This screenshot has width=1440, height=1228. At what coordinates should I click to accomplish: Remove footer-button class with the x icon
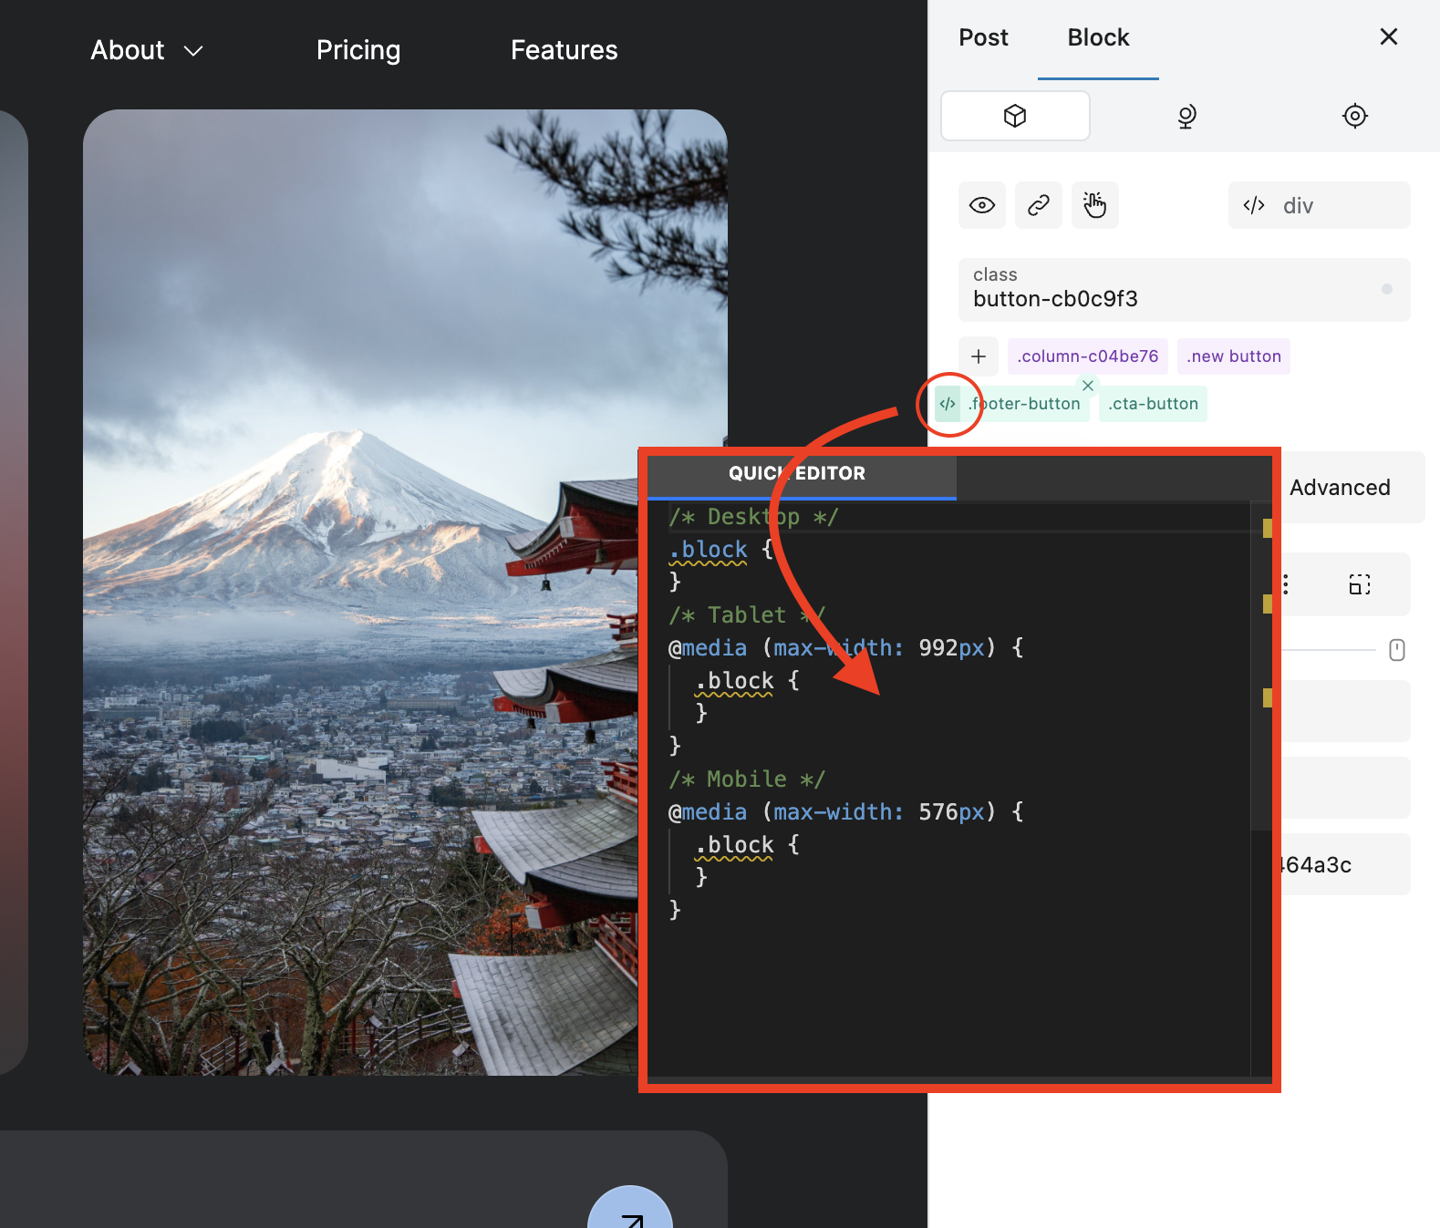pos(1087,386)
